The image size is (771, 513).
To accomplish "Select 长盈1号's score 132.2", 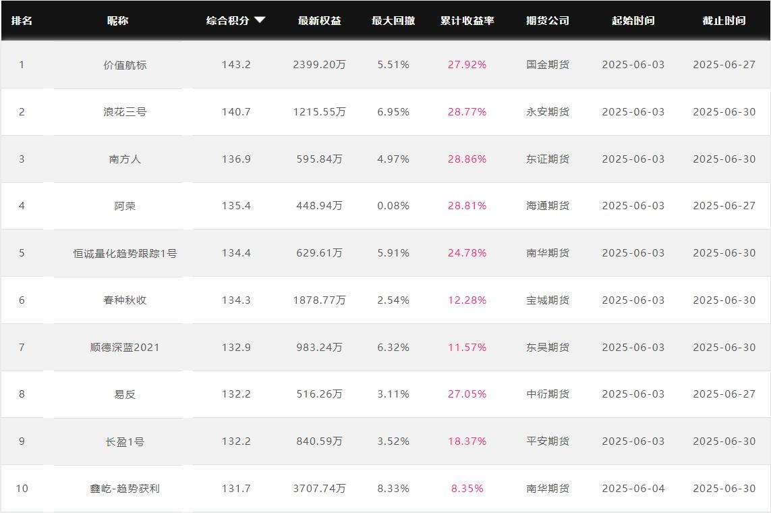I will tap(236, 441).
